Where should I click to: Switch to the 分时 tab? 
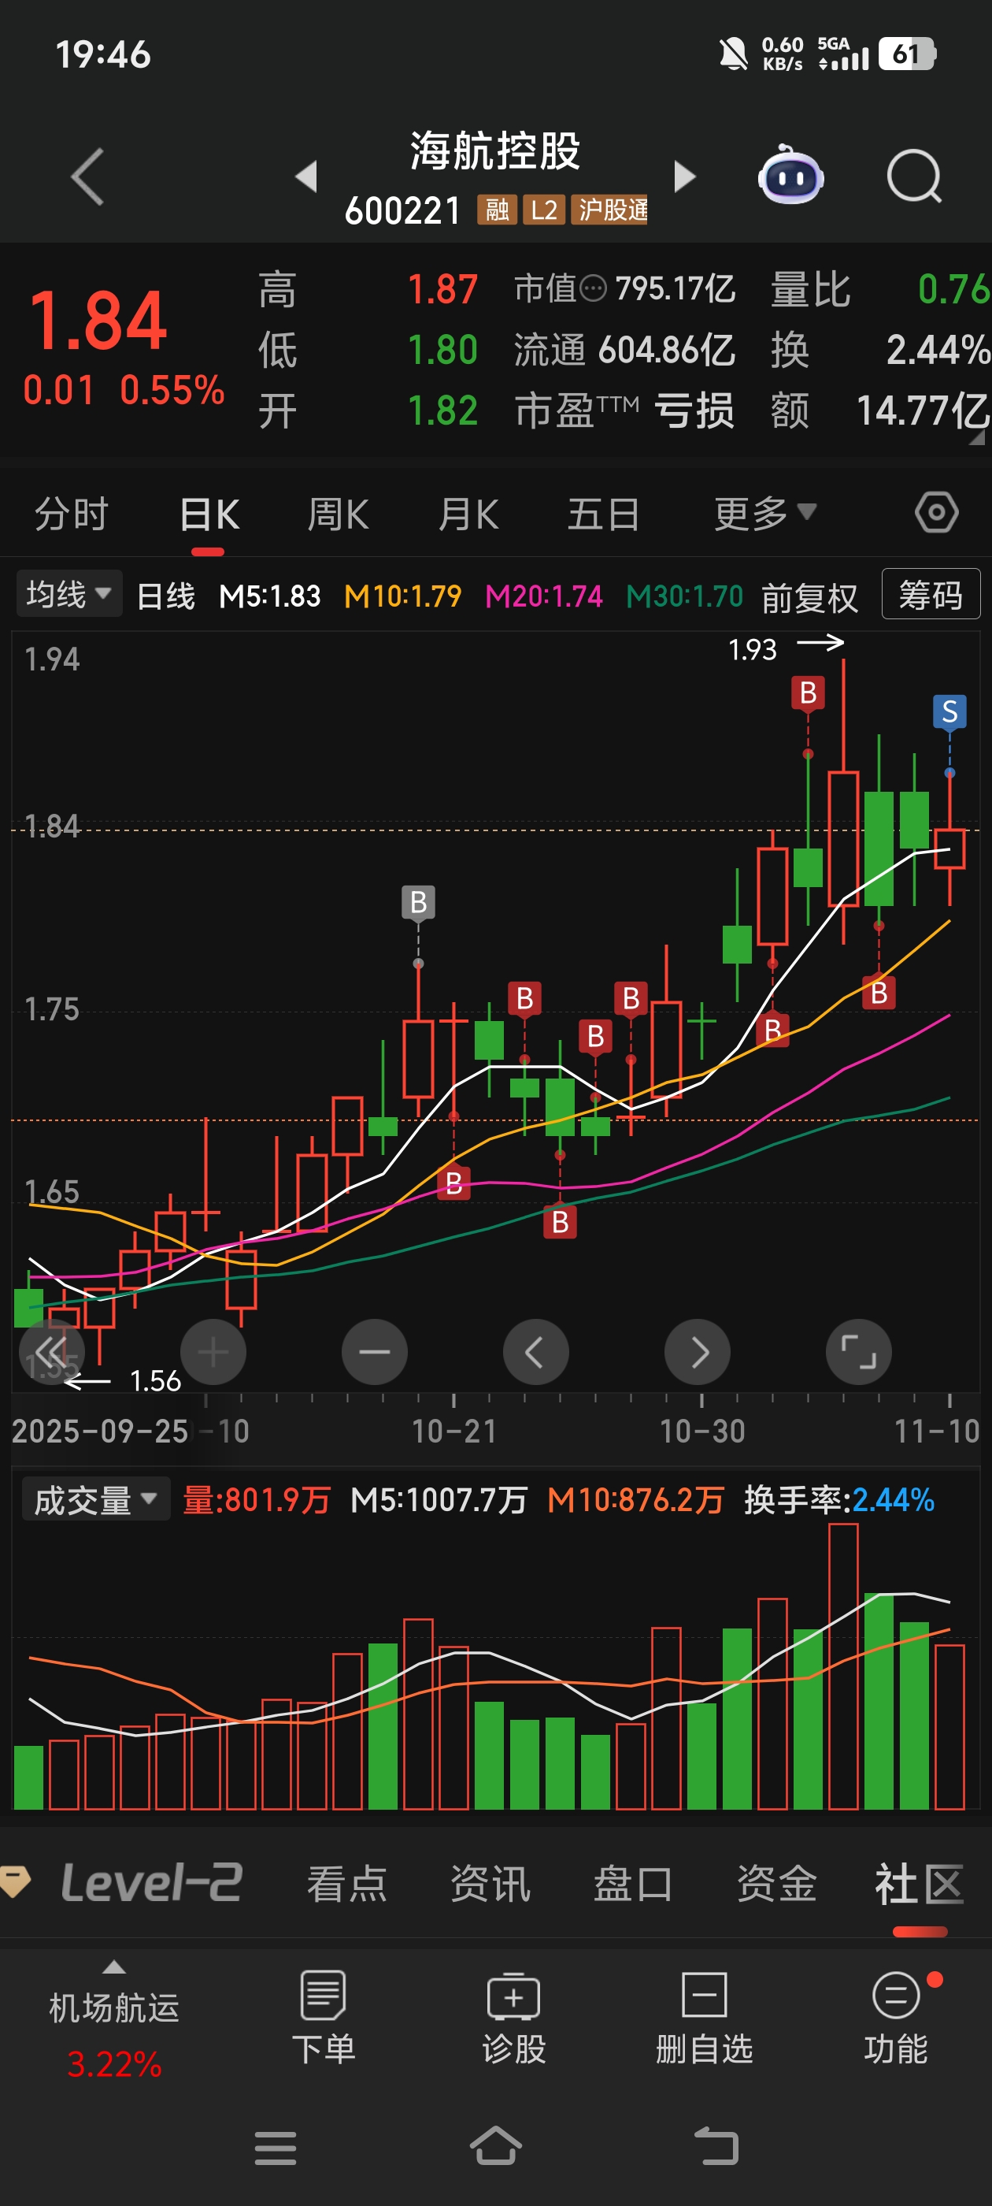[x=71, y=514]
